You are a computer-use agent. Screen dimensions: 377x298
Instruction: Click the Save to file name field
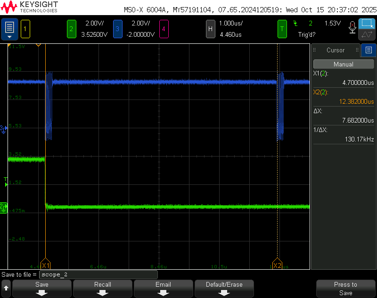(98, 275)
